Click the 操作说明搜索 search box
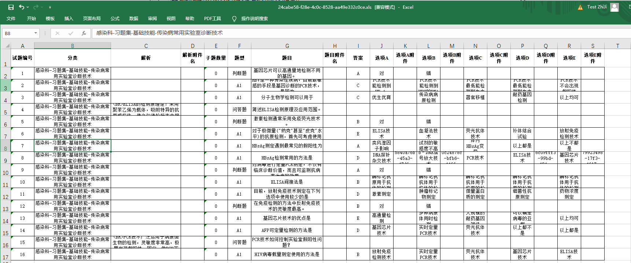 255,19
